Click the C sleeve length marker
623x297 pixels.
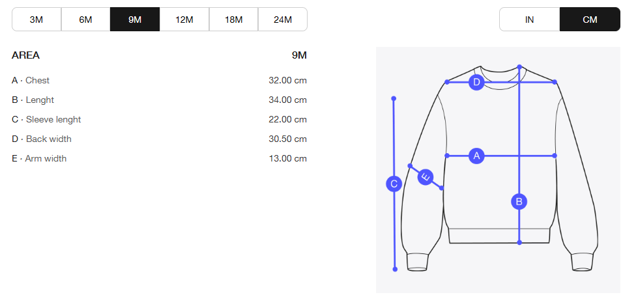pyautogui.click(x=394, y=184)
